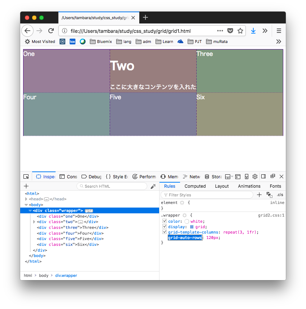Open the Downloads panel
The width and height of the screenshot is (306, 309).
coord(253,31)
